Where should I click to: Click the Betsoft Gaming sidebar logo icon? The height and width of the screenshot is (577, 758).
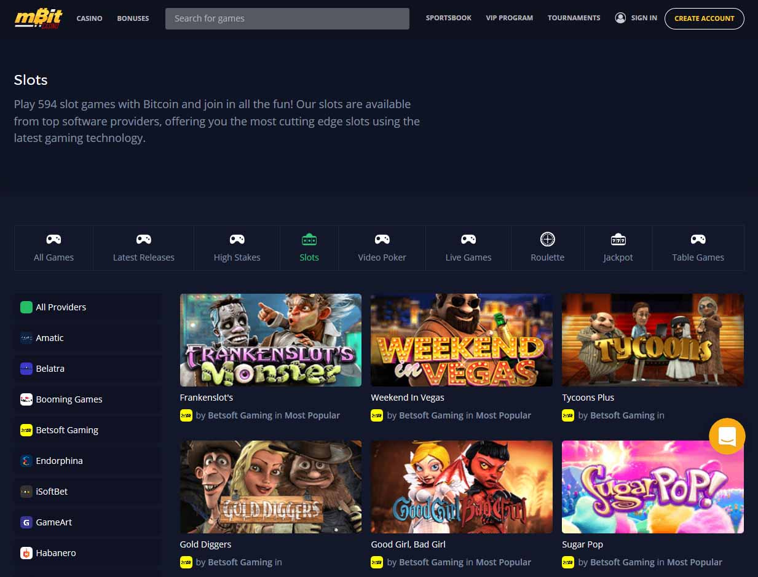pyautogui.click(x=26, y=430)
